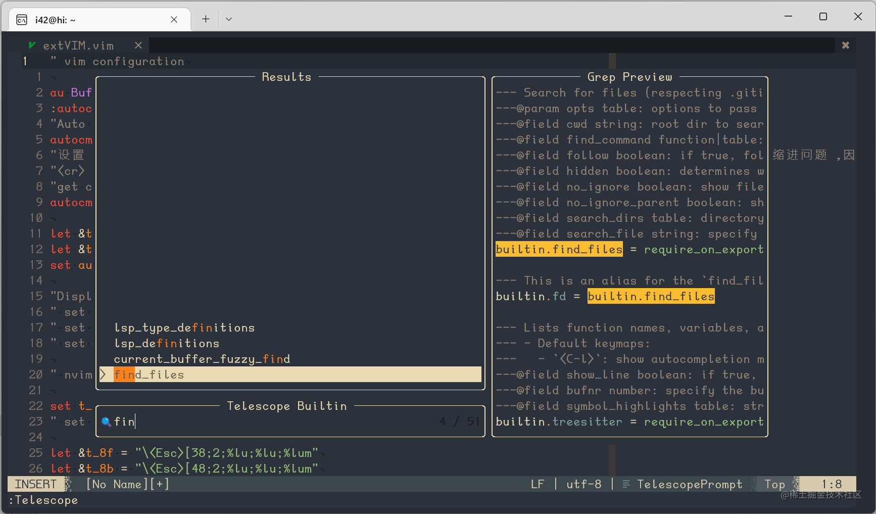Click highlighted builtin.find_files after builtin.fd
Screen dimensions: 876x514
[651, 296]
